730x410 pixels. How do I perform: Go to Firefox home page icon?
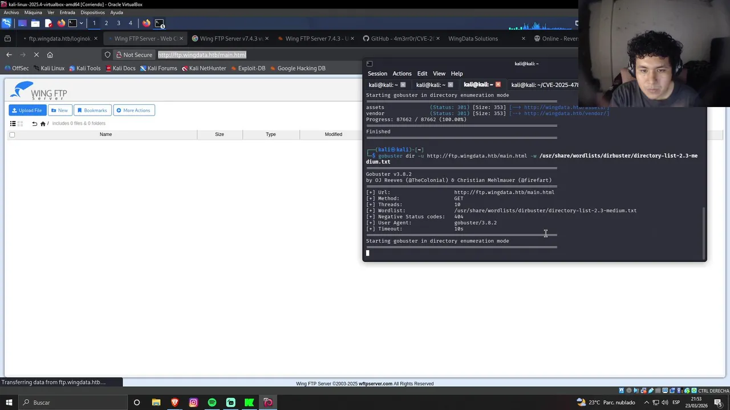pyautogui.click(x=50, y=55)
